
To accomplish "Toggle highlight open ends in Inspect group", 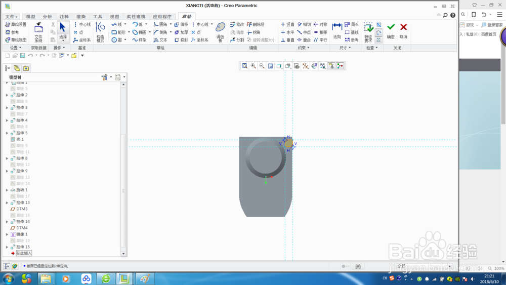I will [379, 32].
